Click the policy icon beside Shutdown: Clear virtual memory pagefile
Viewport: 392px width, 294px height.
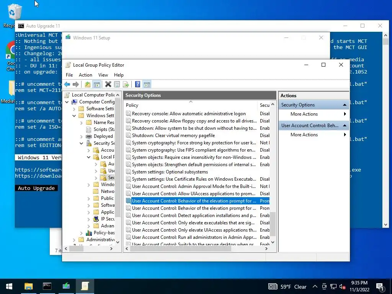(x=128, y=136)
